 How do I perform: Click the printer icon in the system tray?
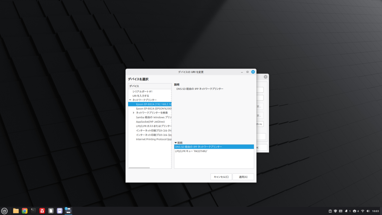point(355,211)
